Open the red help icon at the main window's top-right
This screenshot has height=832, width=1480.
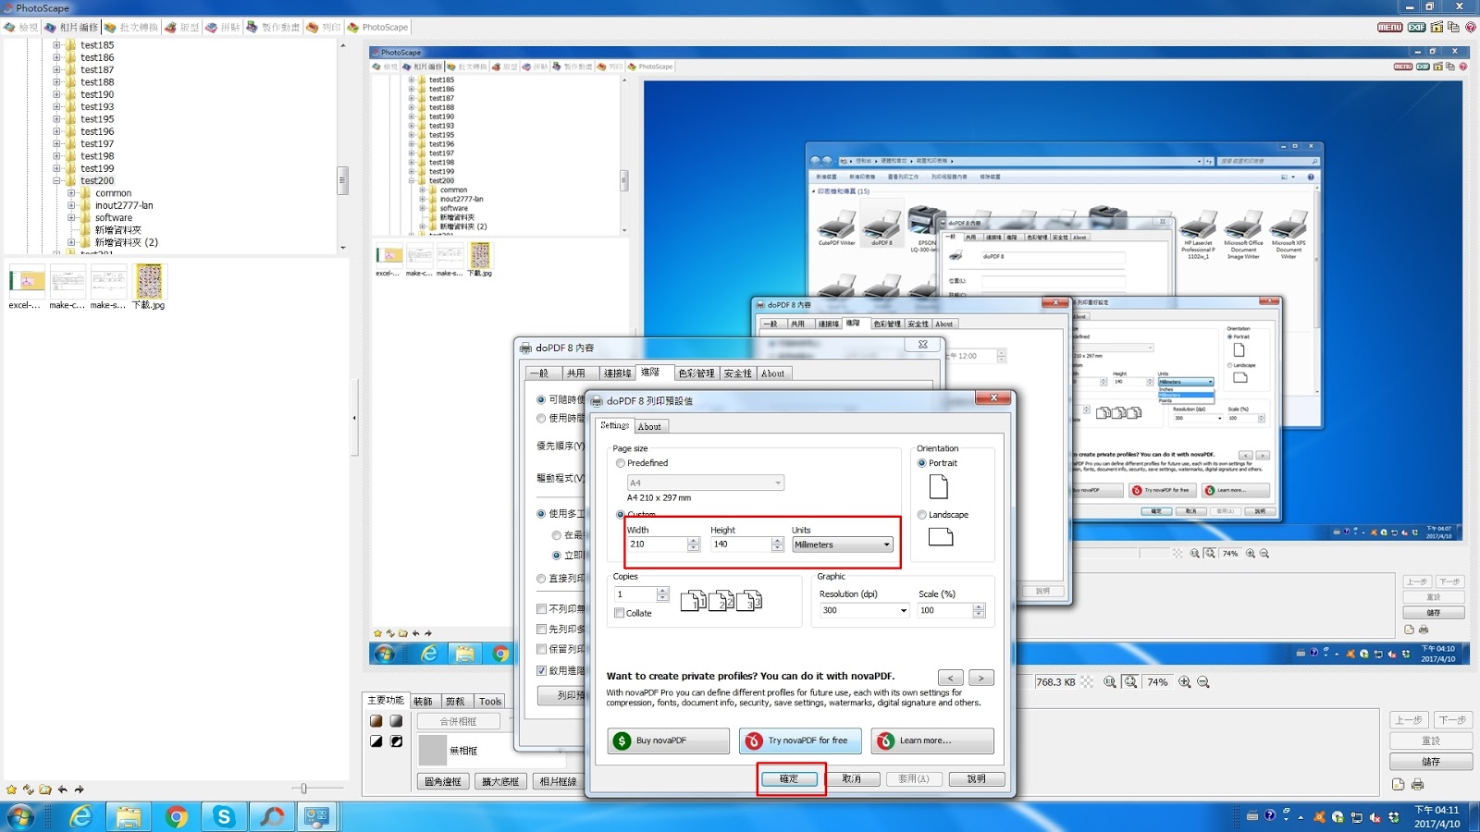[x=1470, y=27]
